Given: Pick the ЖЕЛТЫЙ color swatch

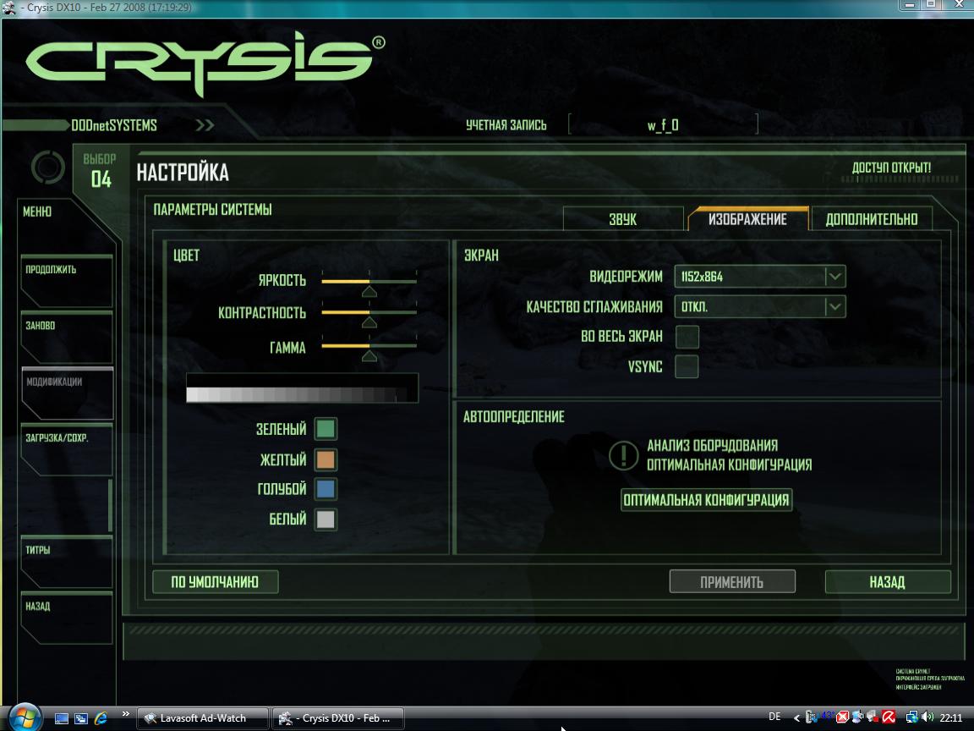Looking at the screenshot, I should [326, 459].
